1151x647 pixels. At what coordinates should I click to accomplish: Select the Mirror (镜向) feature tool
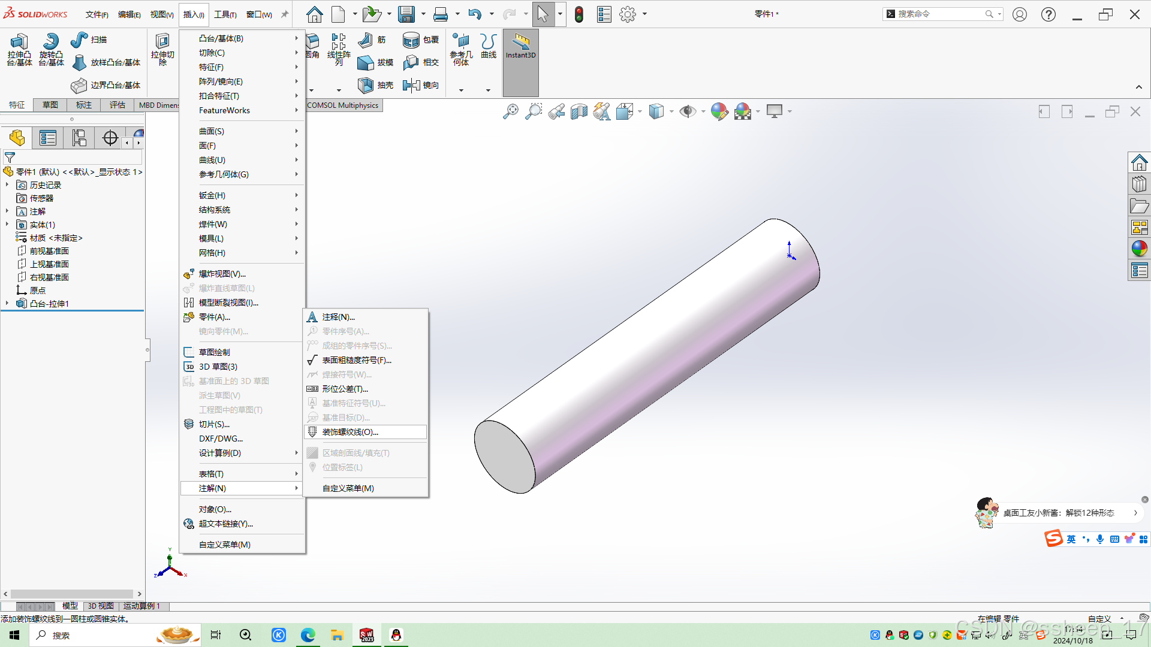pos(421,85)
